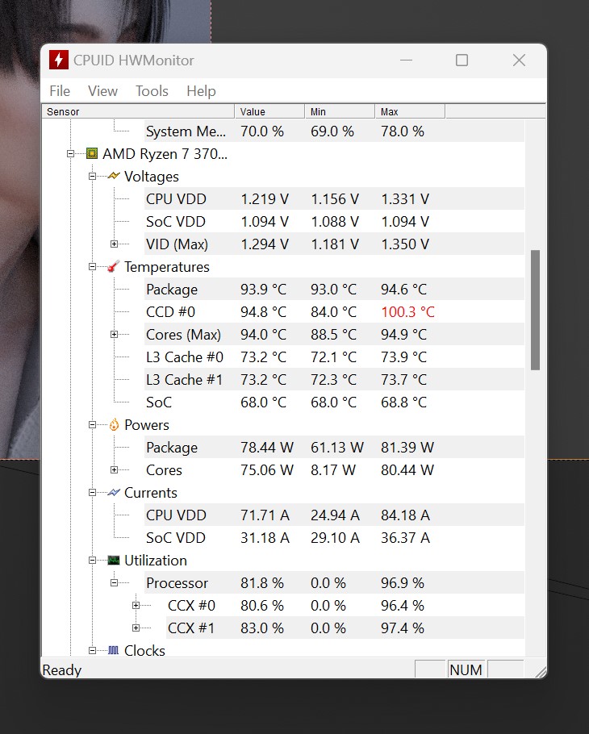The width and height of the screenshot is (589, 734).
Task: Click the 97.4 % CCX #1 max value
Action: [x=403, y=628]
